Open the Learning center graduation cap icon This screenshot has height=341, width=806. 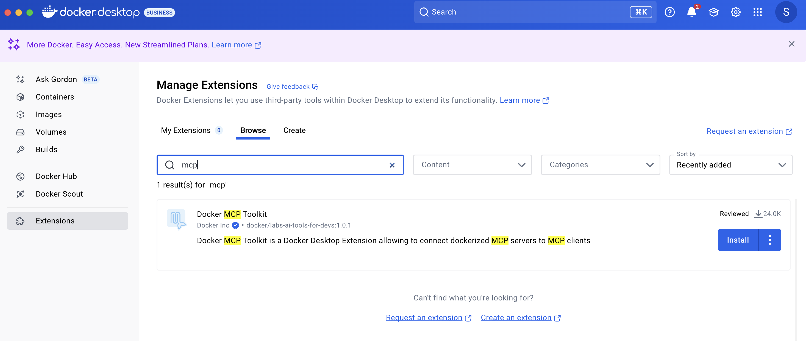pos(713,12)
